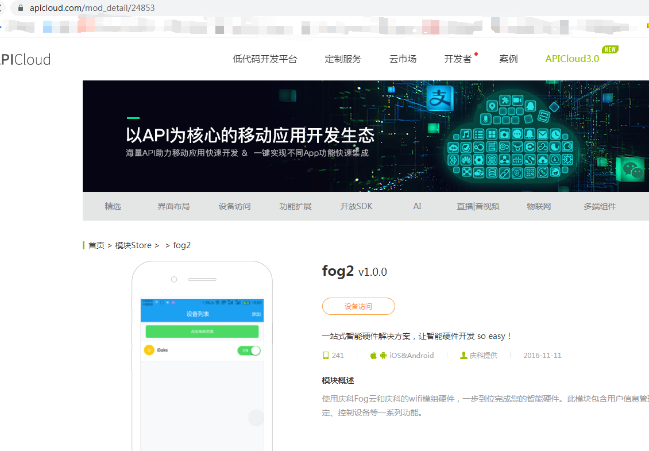Click fog2 breadcrumb text
Viewport: 649px width, 451px height.
click(x=181, y=245)
